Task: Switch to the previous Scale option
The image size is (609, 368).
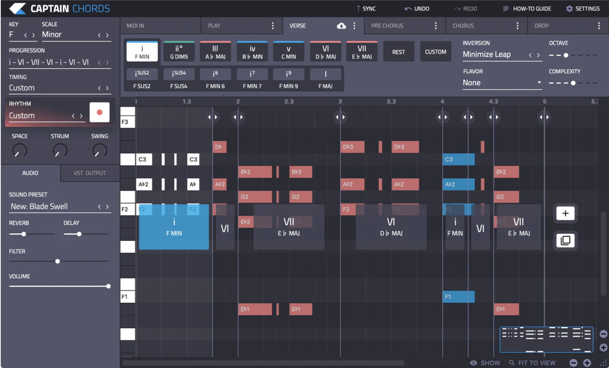Action: click(99, 35)
